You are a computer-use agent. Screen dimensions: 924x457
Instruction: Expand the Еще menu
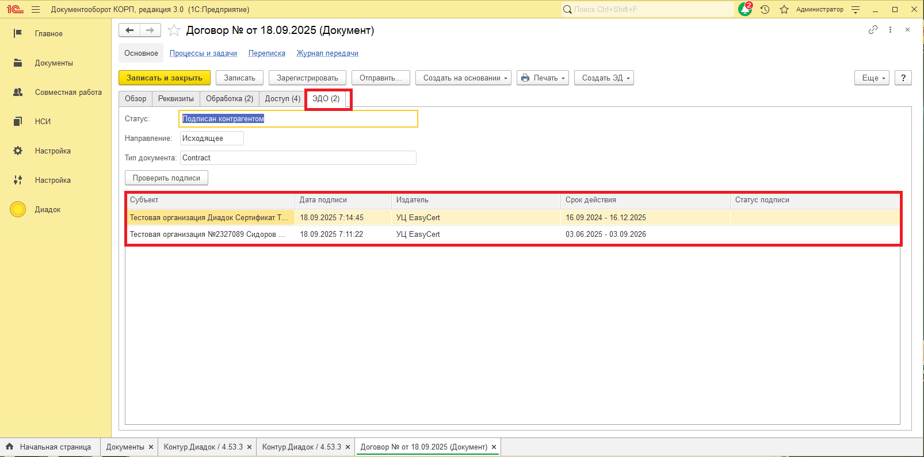point(872,78)
